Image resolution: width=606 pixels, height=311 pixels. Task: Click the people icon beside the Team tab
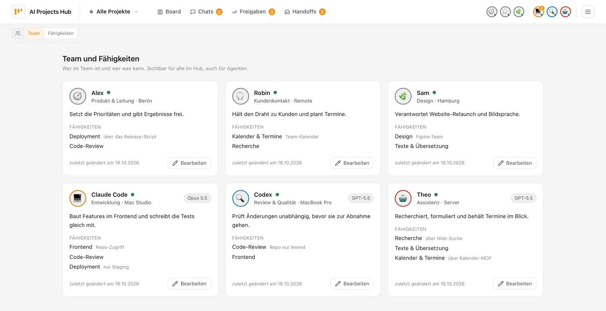click(x=18, y=33)
